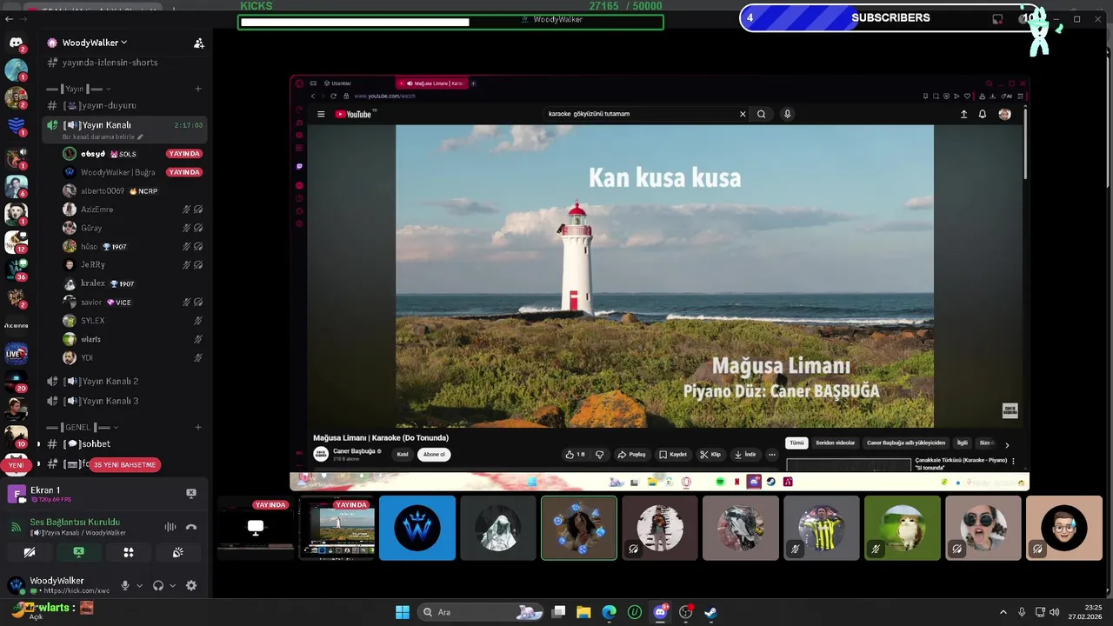Select user YDI in voice list
Image resolution: width=1113 pixels, height=626 pixels.
coord(86,357)
